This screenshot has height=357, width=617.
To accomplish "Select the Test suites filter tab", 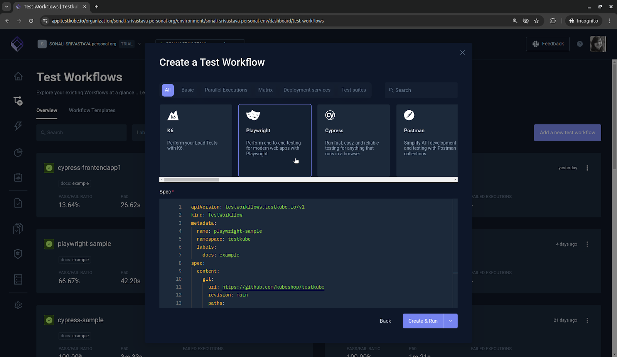I will [x=354, y=90].
